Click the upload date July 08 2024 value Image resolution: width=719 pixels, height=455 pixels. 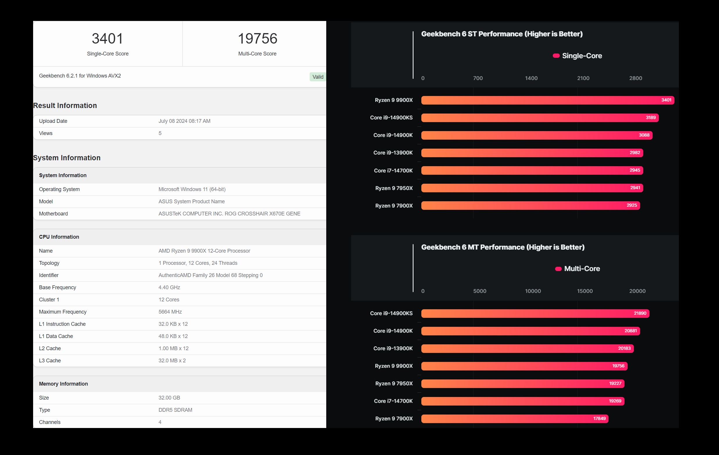184,121
